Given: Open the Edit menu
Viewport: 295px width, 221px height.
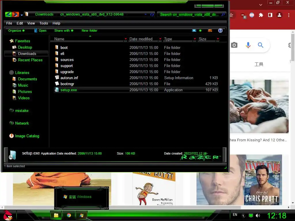Looking at the screenshot, I should coord(20,23).
